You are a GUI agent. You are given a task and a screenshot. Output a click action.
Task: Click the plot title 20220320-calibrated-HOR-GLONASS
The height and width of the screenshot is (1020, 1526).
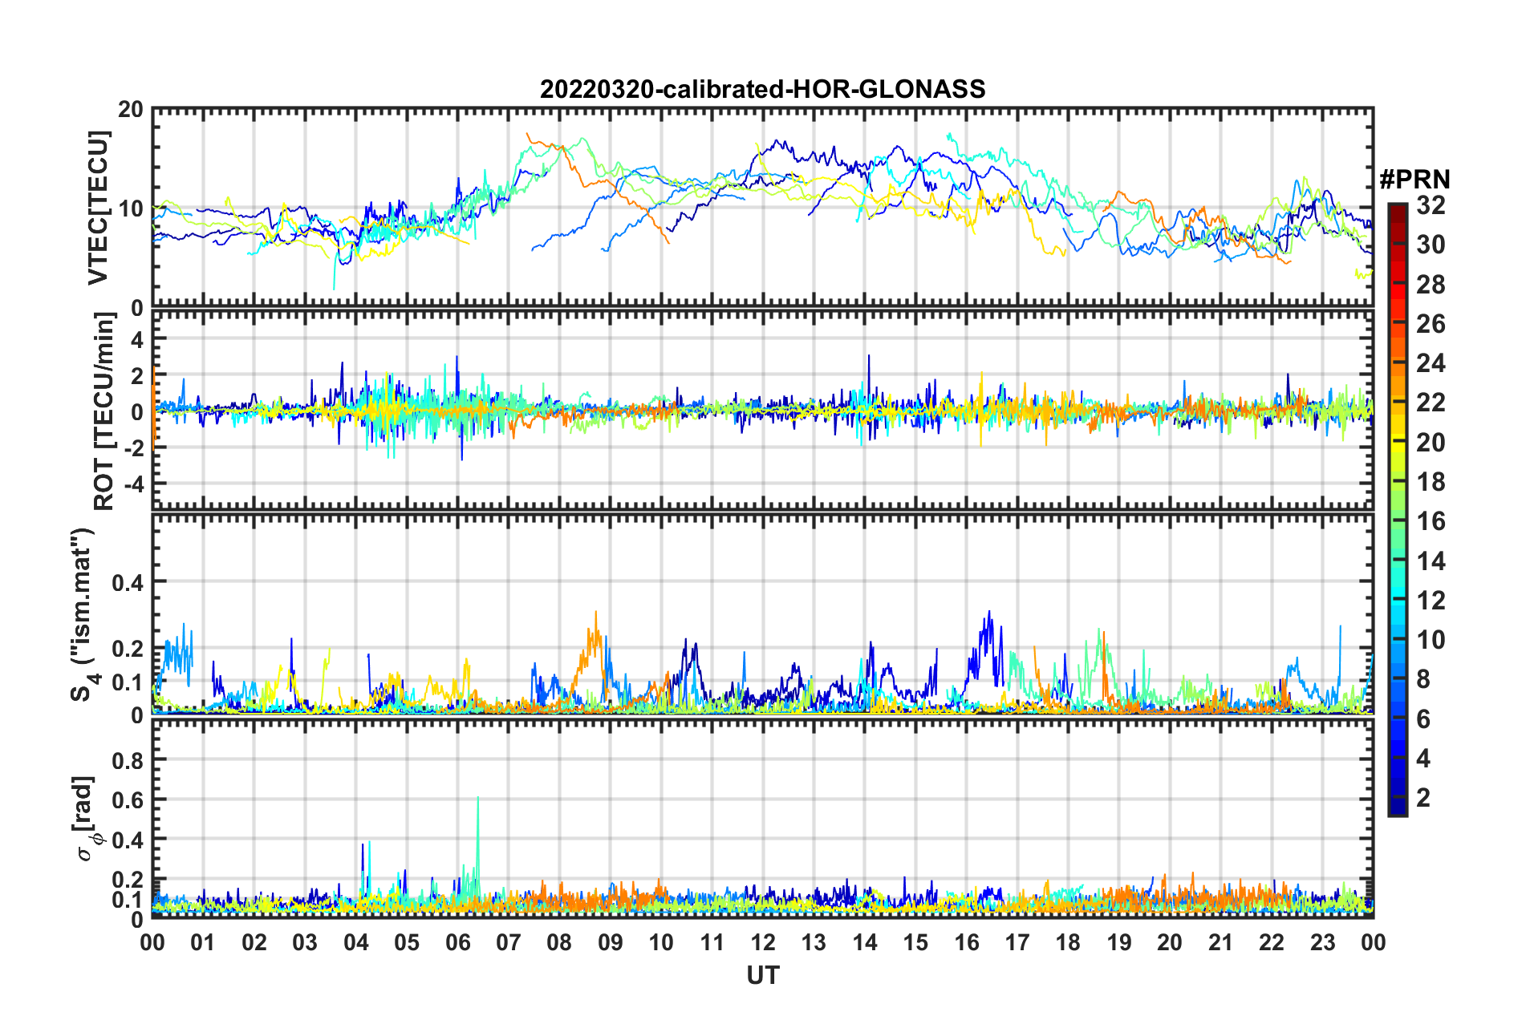762,88
